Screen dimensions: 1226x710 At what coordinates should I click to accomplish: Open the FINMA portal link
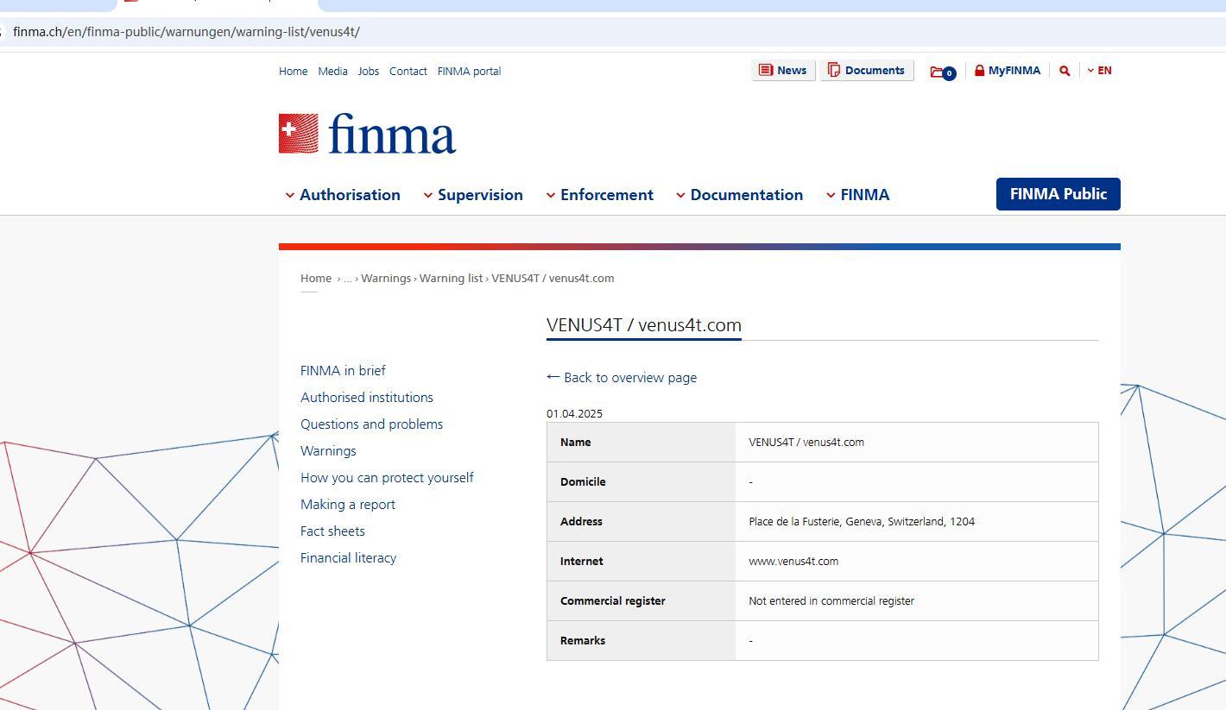469,72
